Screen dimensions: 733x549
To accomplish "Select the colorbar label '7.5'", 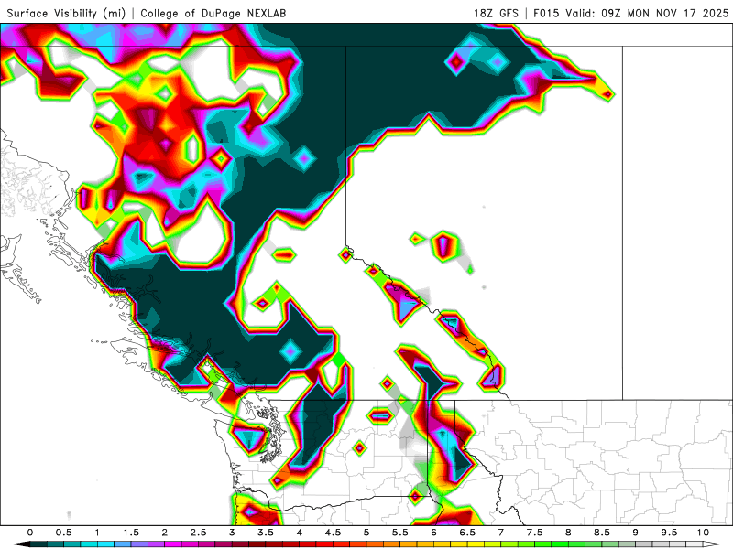I will [x=535, y=533].
